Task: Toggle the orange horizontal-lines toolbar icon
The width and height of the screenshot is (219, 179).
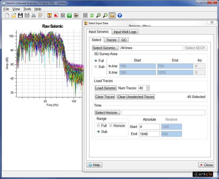Action: [x=112, y=15]
